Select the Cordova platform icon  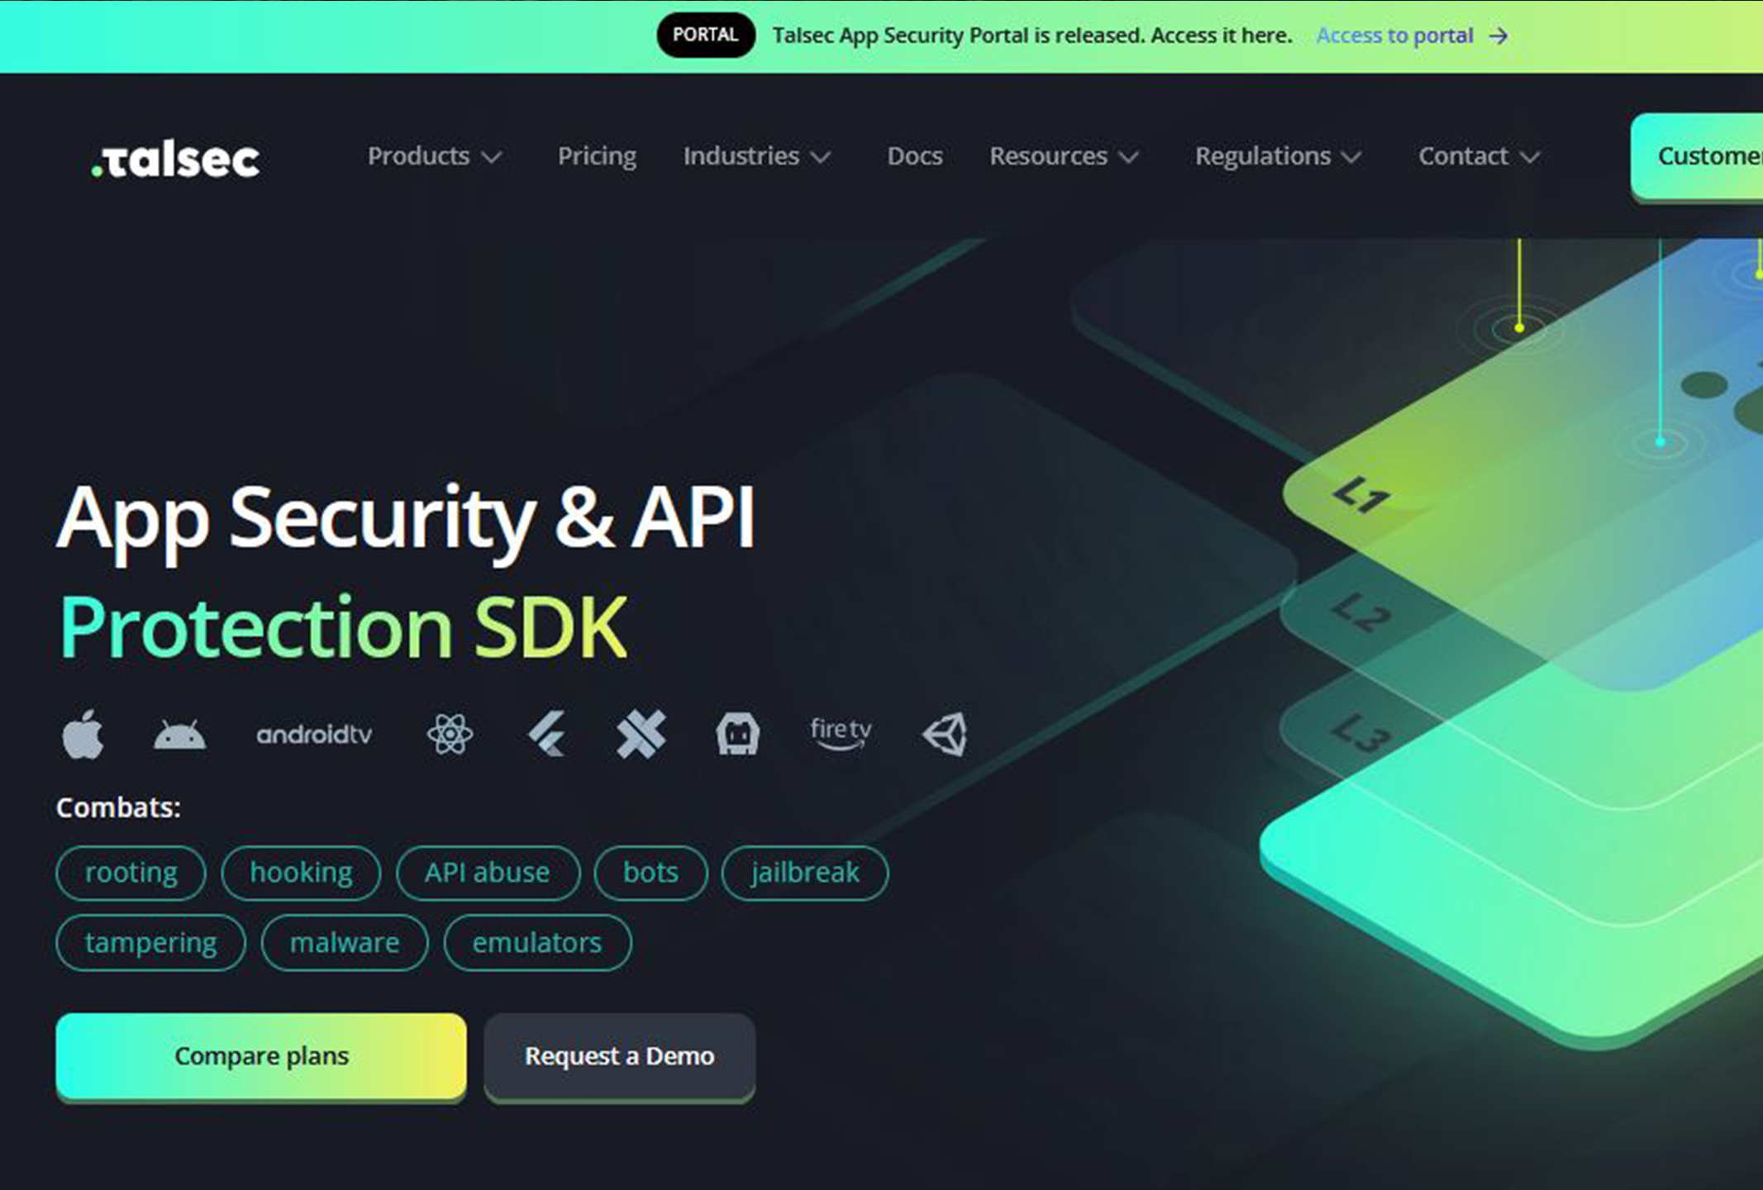point(737,734)
